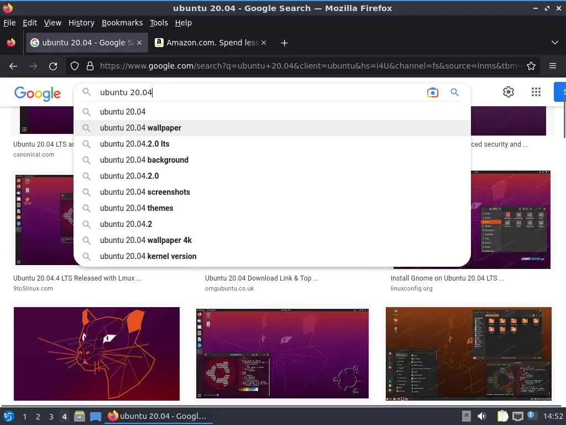
Task: Click the Firefox window taskbar entry
Action: 159,416
